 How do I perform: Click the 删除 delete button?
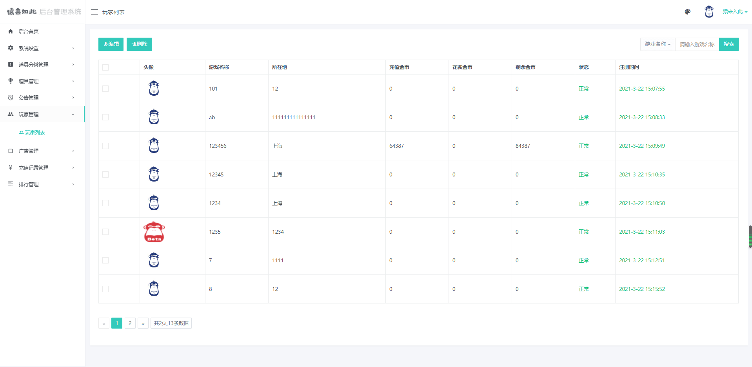click(x=139, y=44)
